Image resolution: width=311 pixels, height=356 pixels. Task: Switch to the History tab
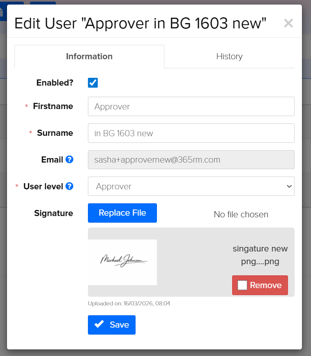click(229, 56)
